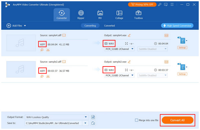Open Subtitle Disabled dropdown for sample2.wav
Screen dimensions: 200x130
coord(152,75)
